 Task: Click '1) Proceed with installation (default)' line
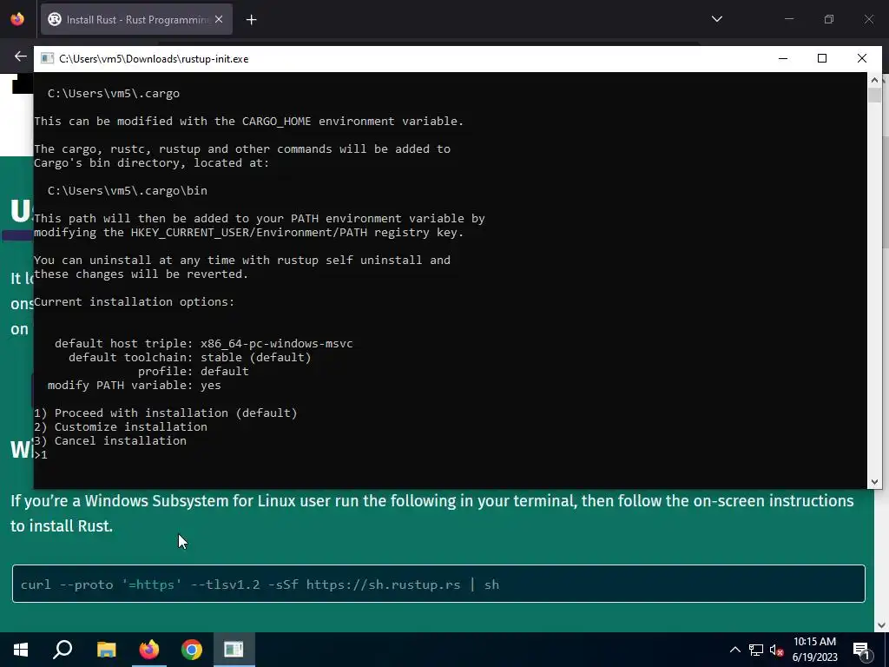click(x=166, y=413)
